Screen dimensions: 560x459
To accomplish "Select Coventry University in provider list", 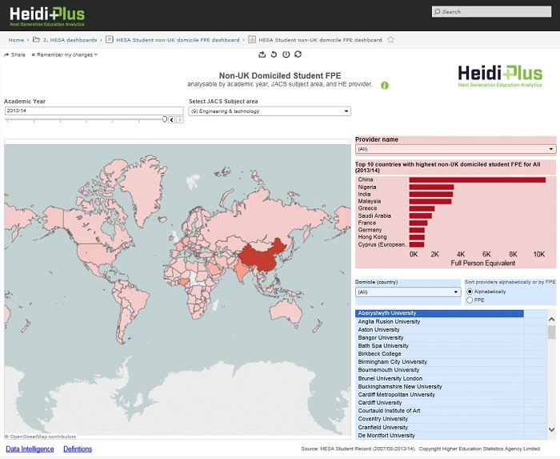I will (x=451, y=419).
